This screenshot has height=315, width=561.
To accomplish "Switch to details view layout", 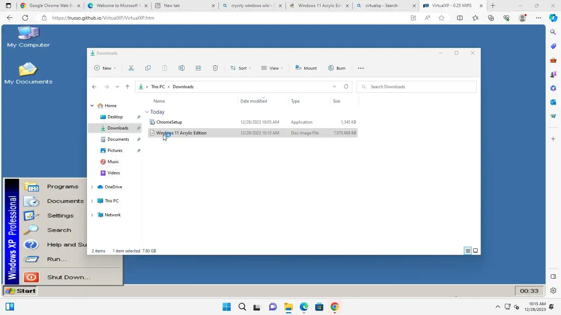I will point(468,251).
